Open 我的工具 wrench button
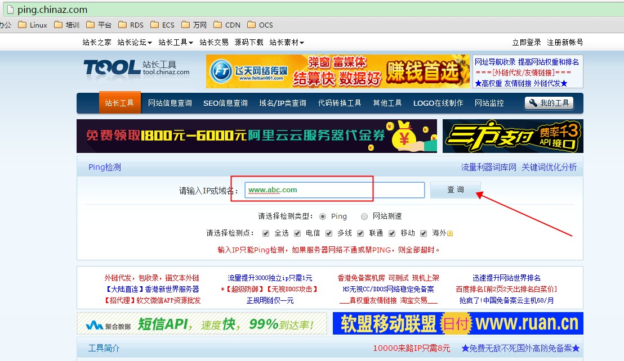The width and height of the screenshot is (624, 361). [x=549, y=103]
